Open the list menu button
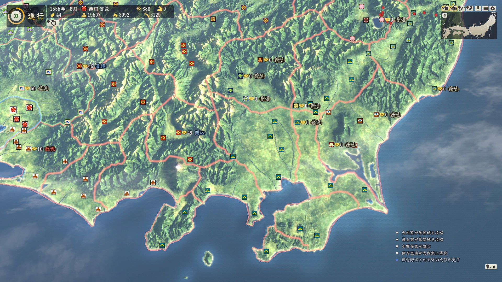502x282 pixels. pyautogui.click(x=485, y=8)
